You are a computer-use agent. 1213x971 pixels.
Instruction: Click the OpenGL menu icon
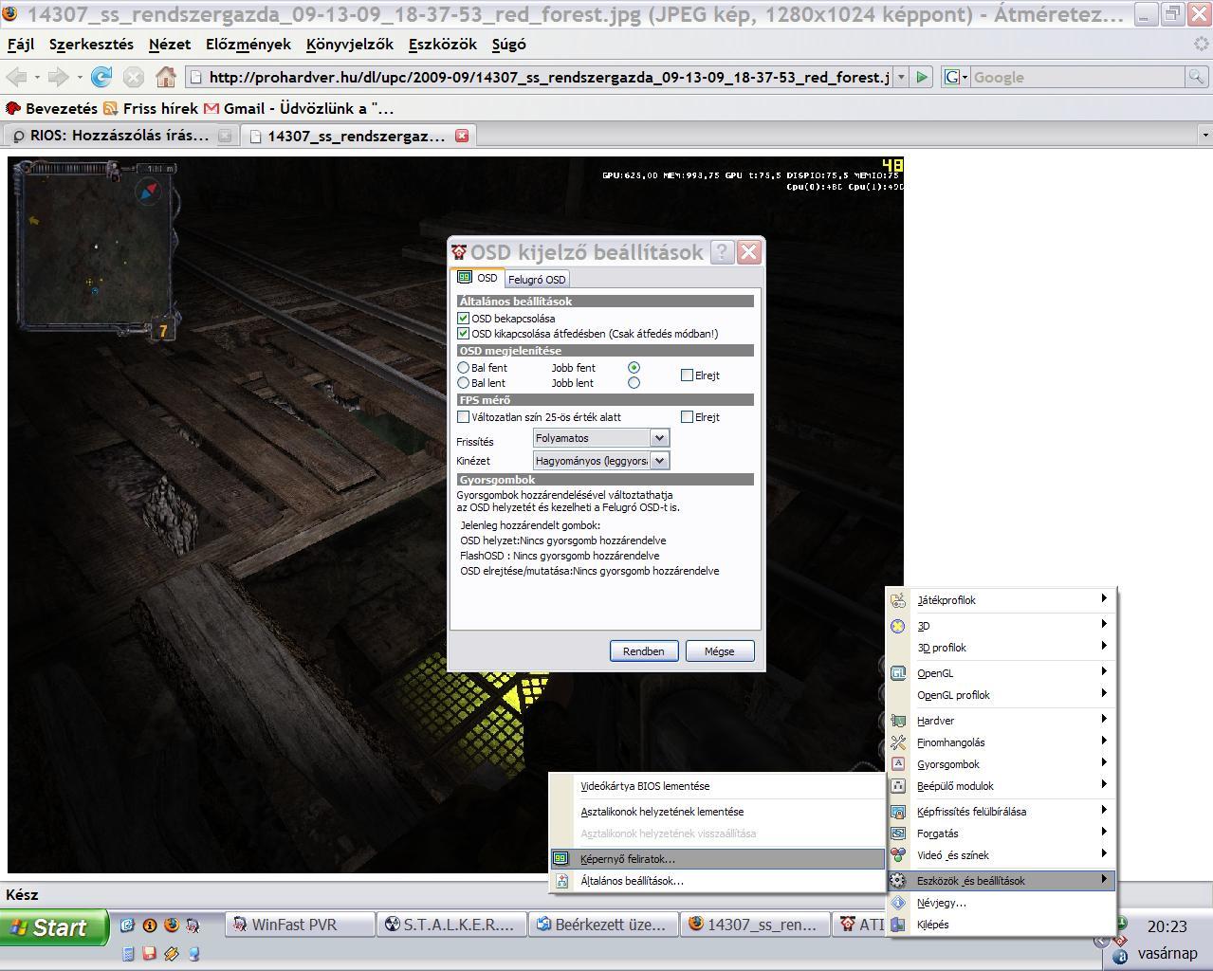(x=898, y=673)
